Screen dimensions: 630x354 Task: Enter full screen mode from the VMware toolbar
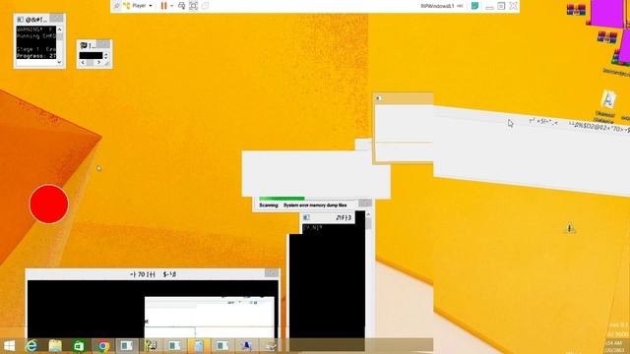(193, 6)
